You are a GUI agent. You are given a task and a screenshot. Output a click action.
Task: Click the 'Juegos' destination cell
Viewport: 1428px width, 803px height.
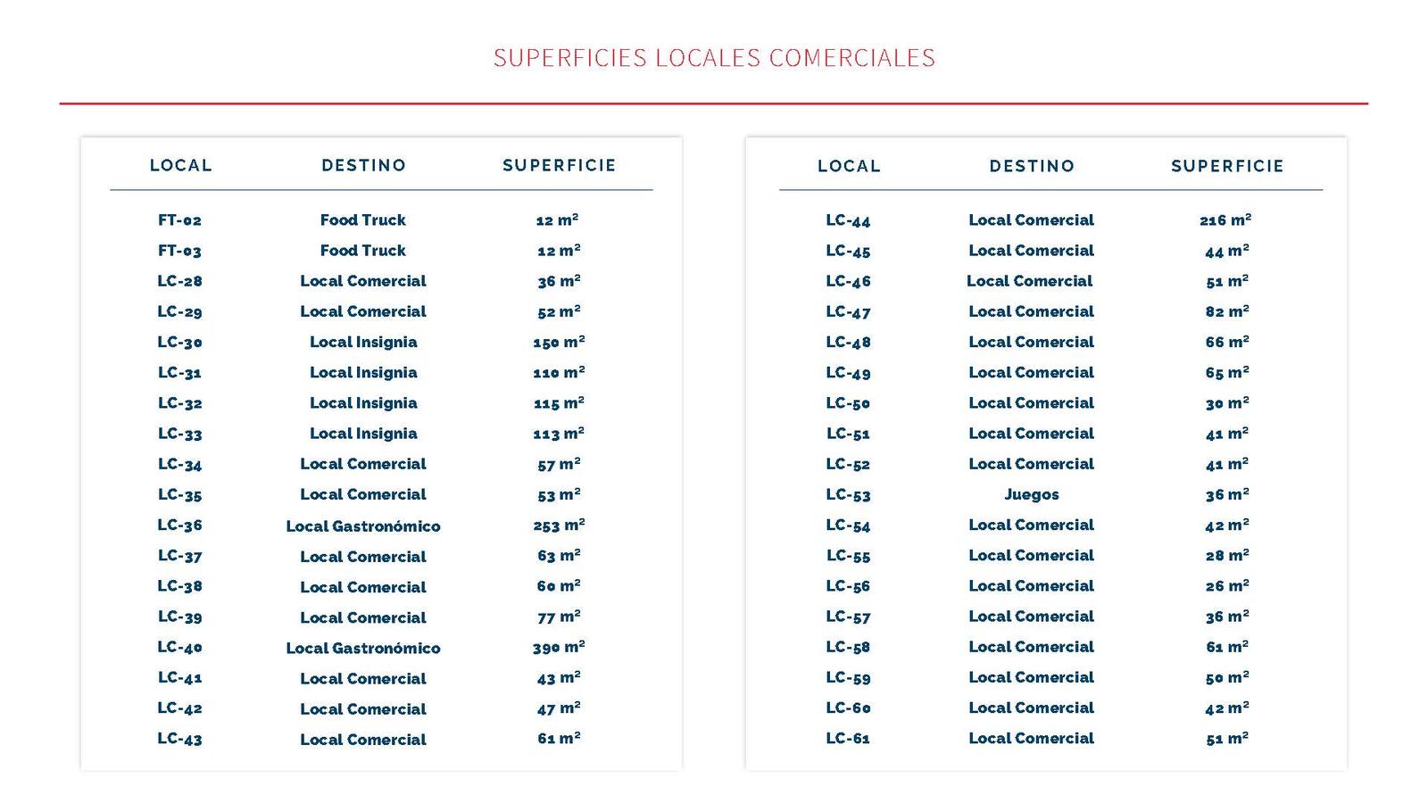[x=1031, y=494]
